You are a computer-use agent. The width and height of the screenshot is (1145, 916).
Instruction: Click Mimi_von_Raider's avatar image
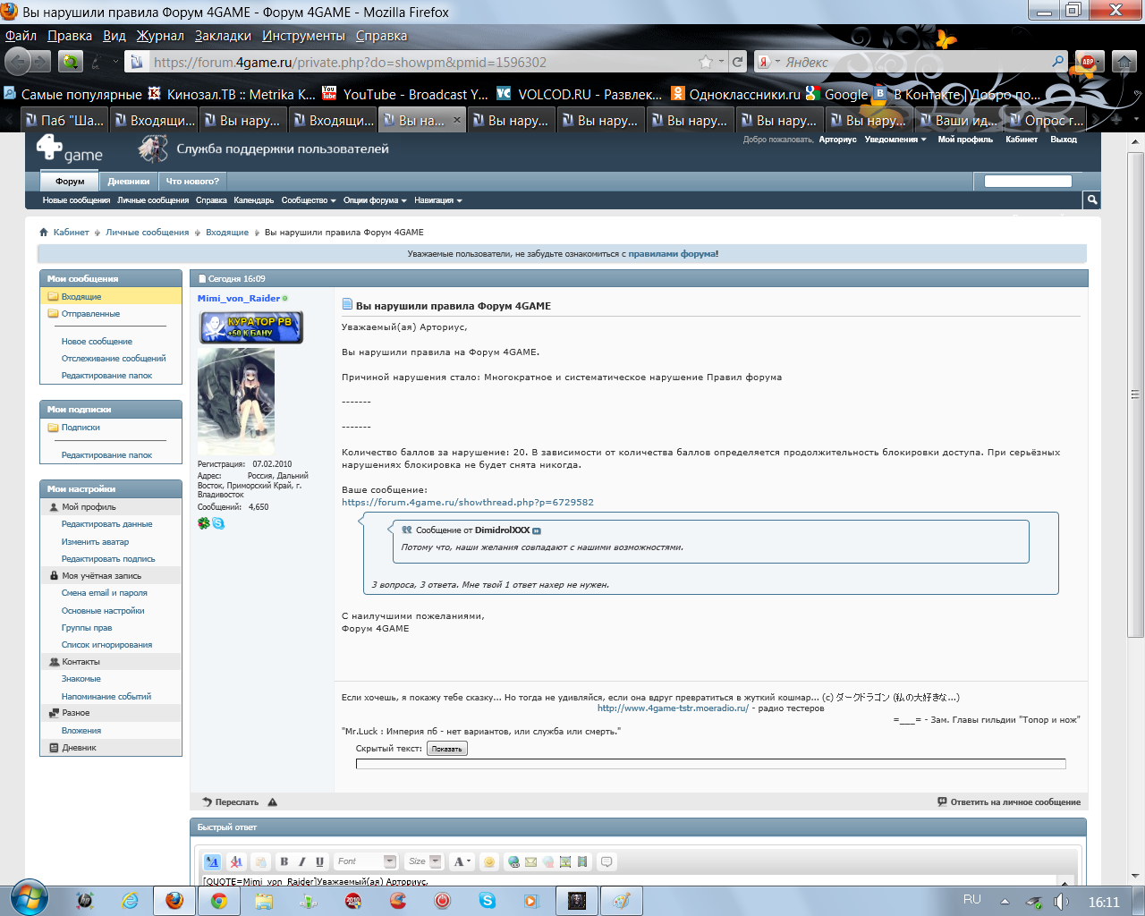click(236, 403)
